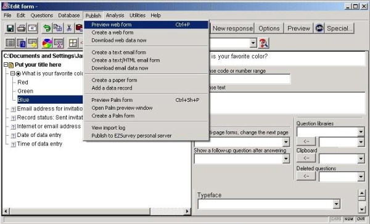Collapse the 'Put your title here' tree node
370x224 pixels.
6,65
